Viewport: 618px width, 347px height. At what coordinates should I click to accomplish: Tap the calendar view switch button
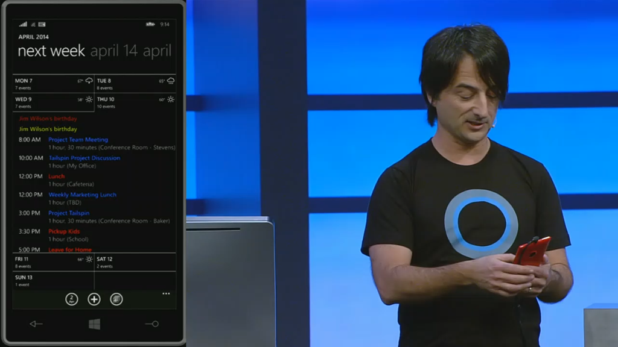coord(116,299)
